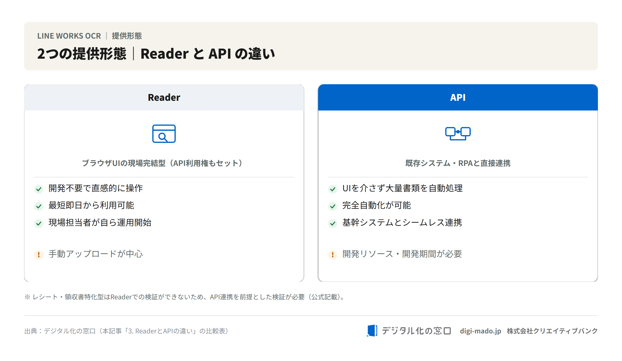Screen dimensions: 622x361
Task: Click the text 既存システム・RPAと直接連携
Action: pyautogui.click(x=458, y=163)
